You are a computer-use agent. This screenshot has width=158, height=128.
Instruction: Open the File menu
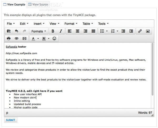coord(11,24)
